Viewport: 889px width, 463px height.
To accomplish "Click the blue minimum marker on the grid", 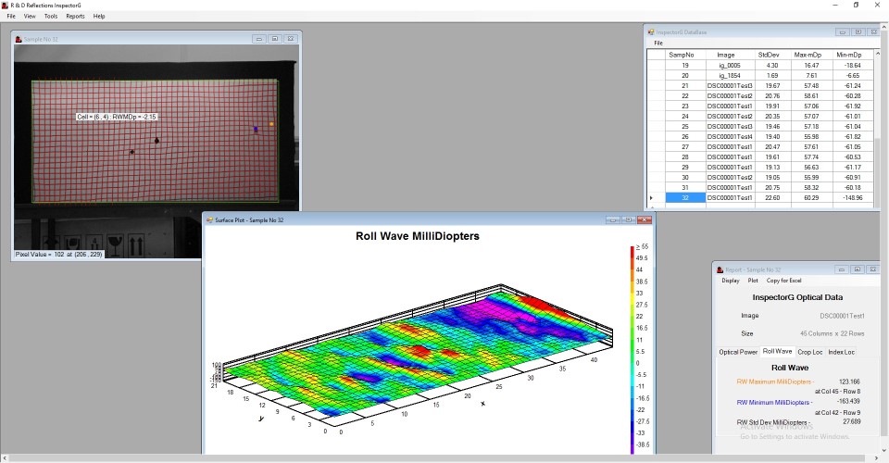I will pos(257,130).
